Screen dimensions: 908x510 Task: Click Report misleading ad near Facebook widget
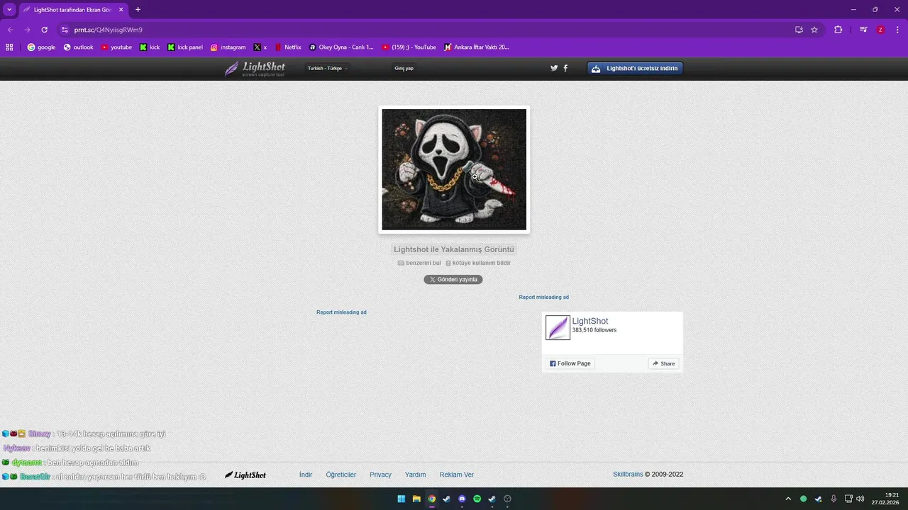[x=543, y=297]
